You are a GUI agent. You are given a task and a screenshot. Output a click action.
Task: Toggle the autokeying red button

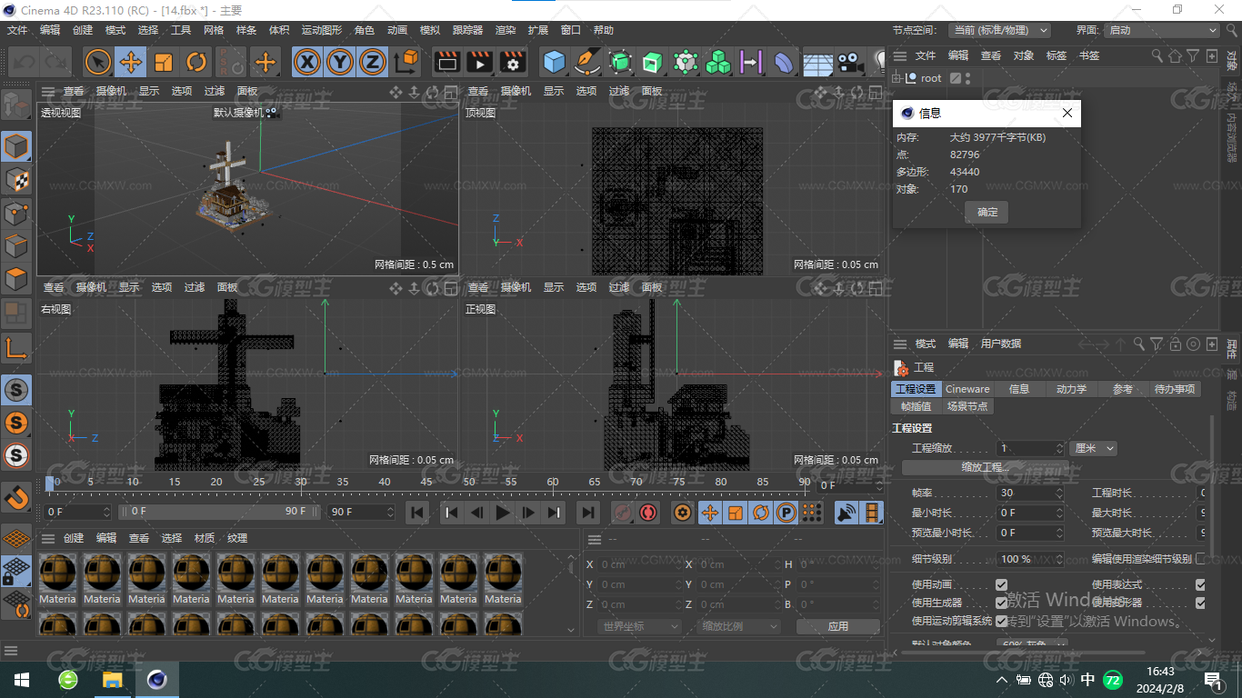[x=648, y=513]
